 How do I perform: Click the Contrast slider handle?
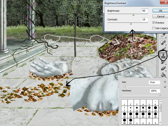131,24
